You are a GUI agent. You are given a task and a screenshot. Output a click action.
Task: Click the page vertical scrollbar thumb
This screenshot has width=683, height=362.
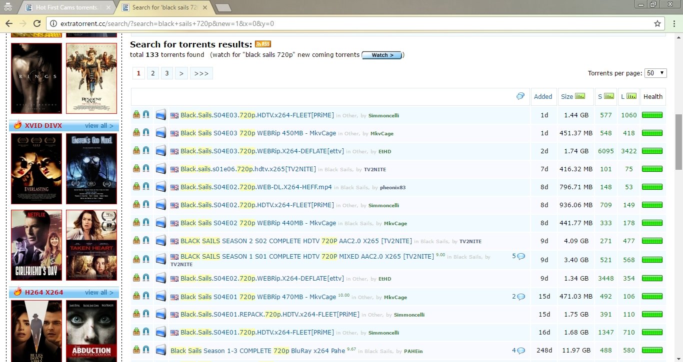tap(678, 142)
